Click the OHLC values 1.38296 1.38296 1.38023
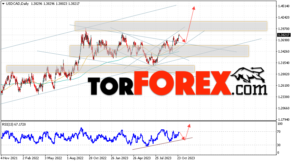292x162 pixels. pos(49,4)
